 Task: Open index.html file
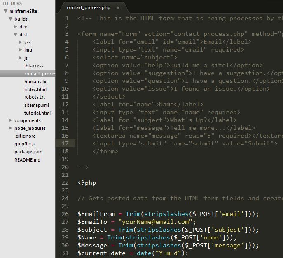coord(35,89)
